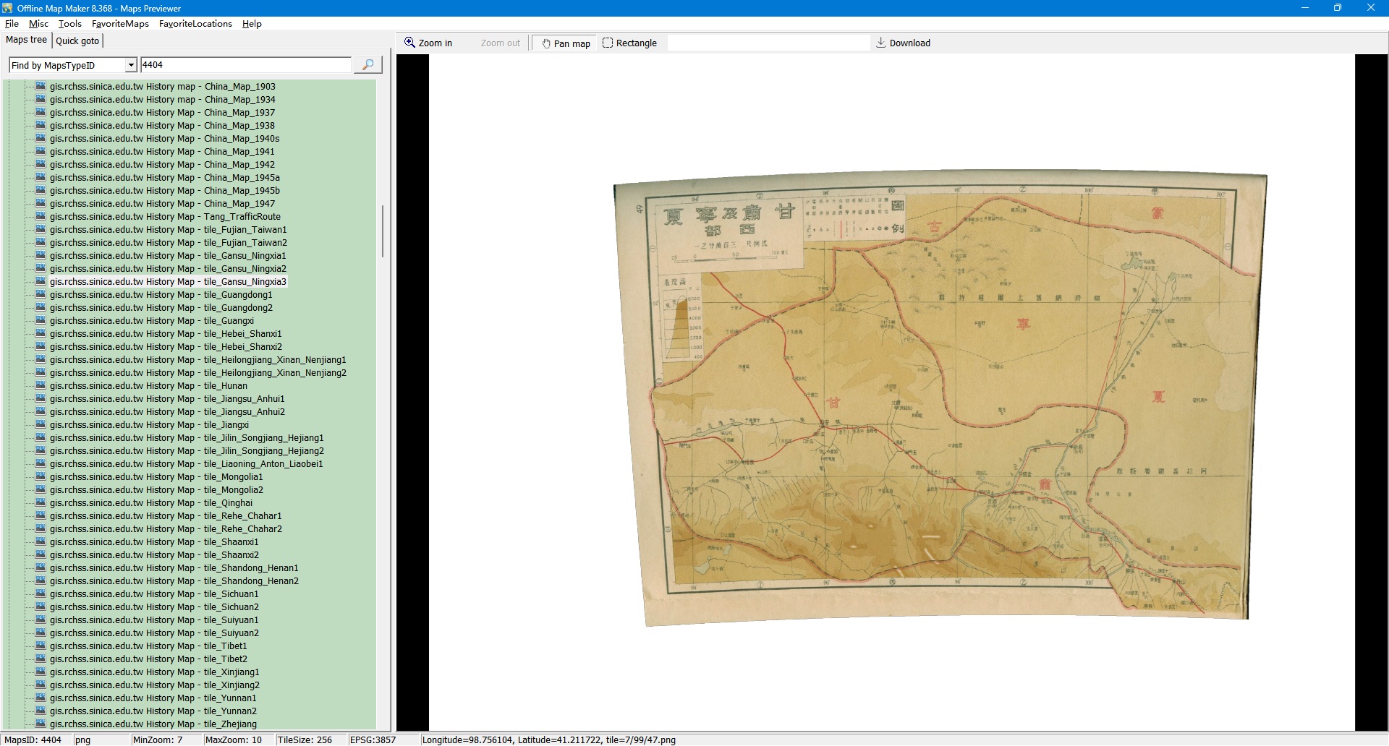Click the search ID input field

click(x=245, y=65)
